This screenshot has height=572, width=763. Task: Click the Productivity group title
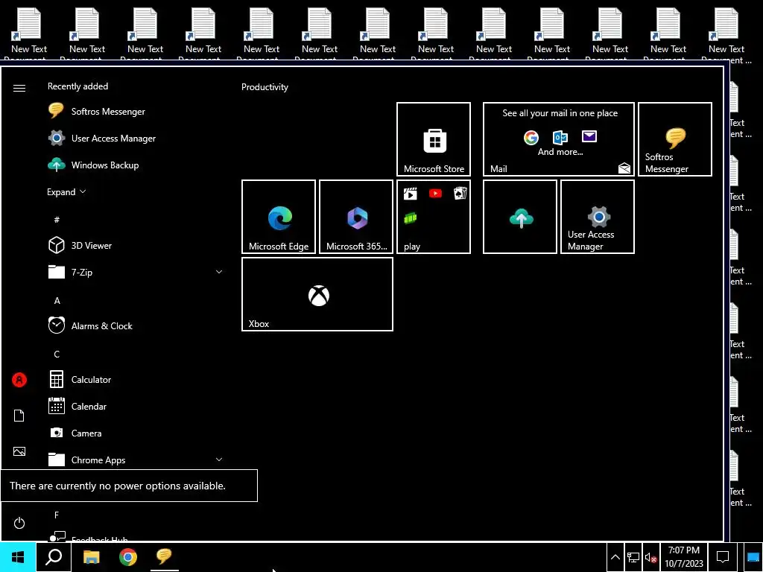(265, 87)
